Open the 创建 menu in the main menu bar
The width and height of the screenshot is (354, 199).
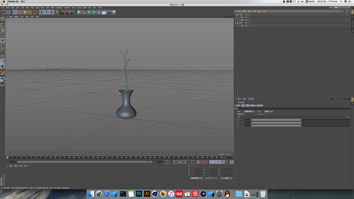point(12,8)
